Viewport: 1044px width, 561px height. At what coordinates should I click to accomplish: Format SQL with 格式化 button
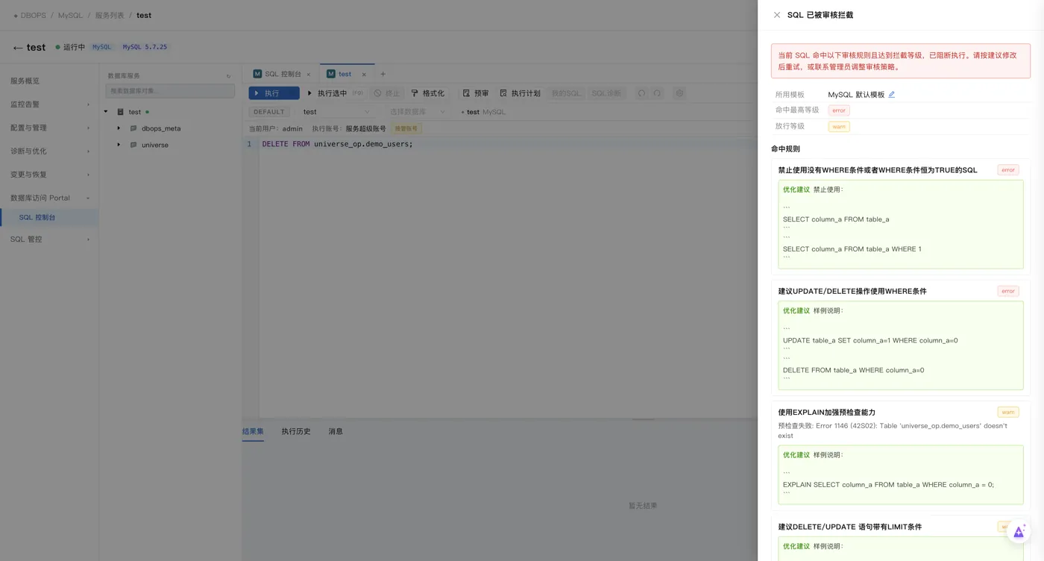(428, 93)
